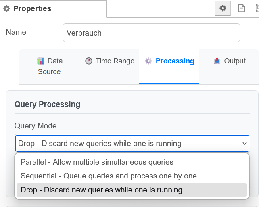
Task: Click the Query Mode label
Action: [x=36, y=126]
